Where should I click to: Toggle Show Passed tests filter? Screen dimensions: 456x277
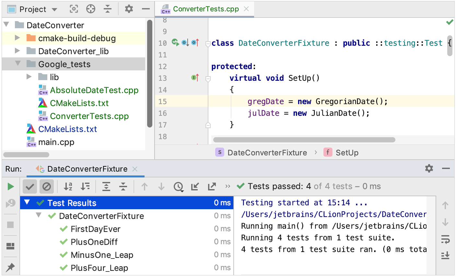click(x=30, y=187)
